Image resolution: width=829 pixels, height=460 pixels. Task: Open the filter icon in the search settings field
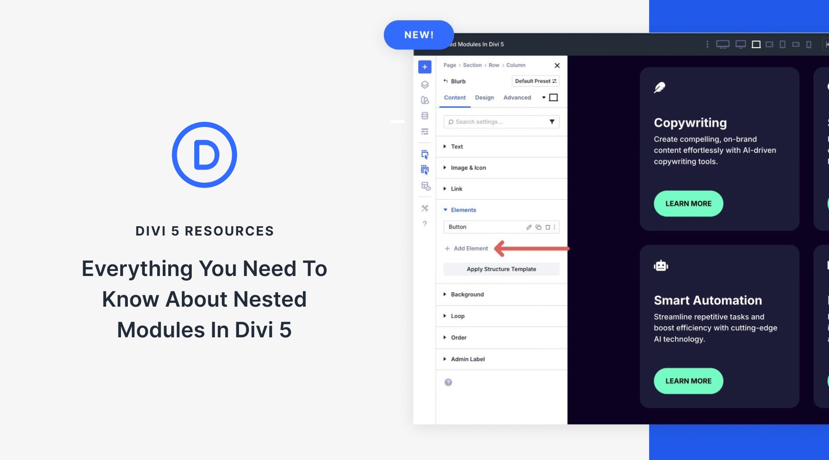click(552, 121)
